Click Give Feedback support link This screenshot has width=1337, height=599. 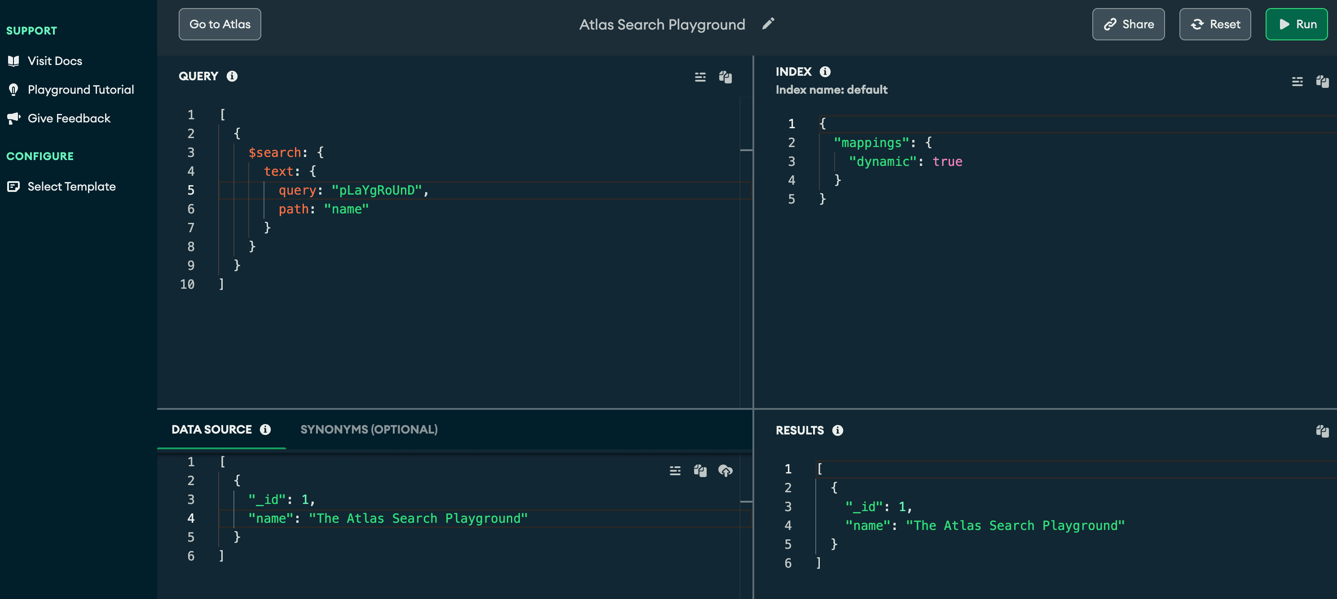[69, 117]
